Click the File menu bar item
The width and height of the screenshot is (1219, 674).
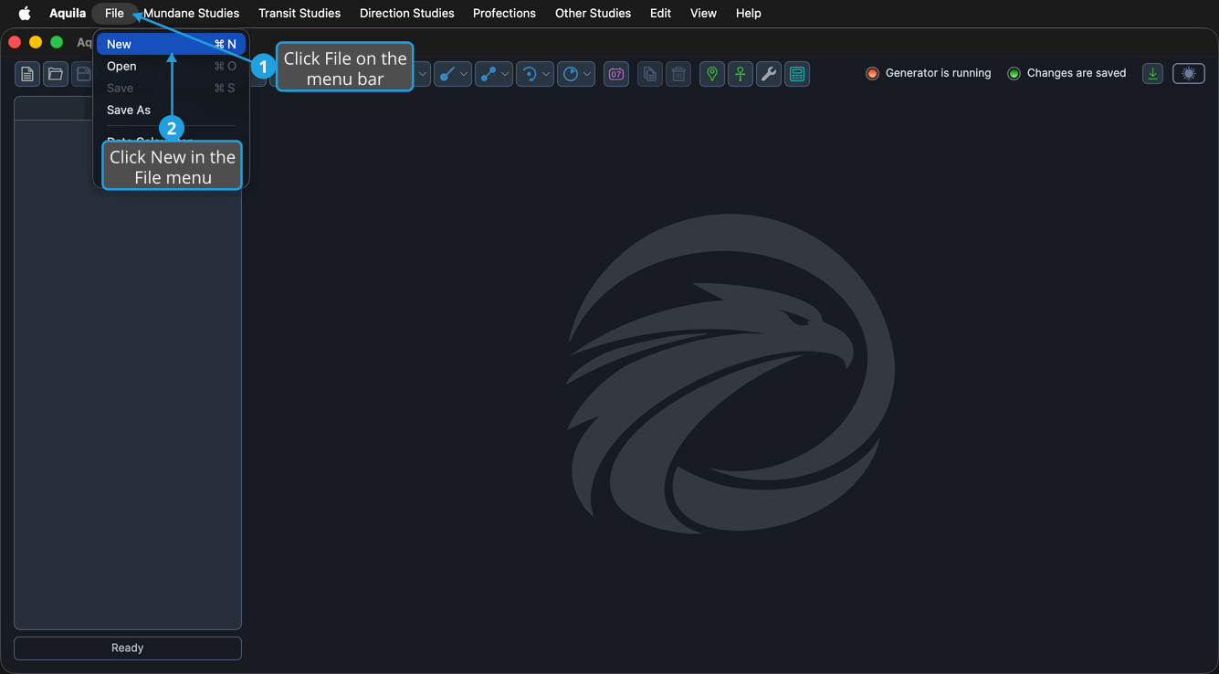point(114,13)
